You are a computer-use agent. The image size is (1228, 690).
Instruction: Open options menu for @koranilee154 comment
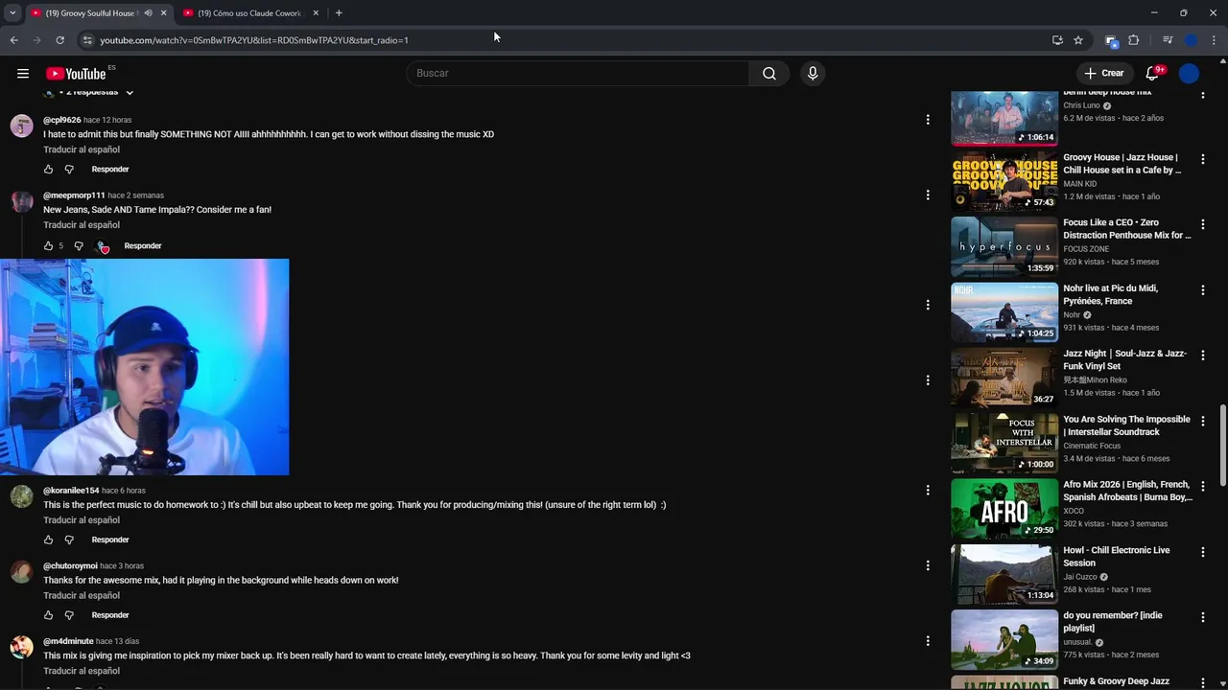(x=927, y=490)
